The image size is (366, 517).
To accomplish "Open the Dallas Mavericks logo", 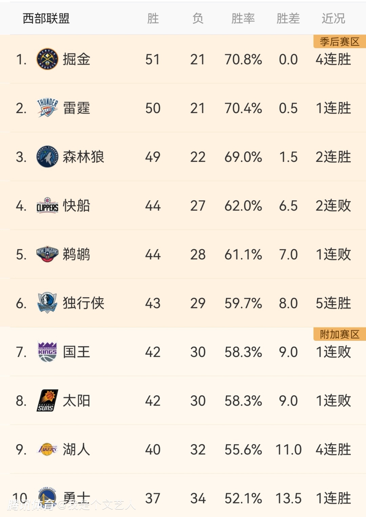I will coord(47,303).
